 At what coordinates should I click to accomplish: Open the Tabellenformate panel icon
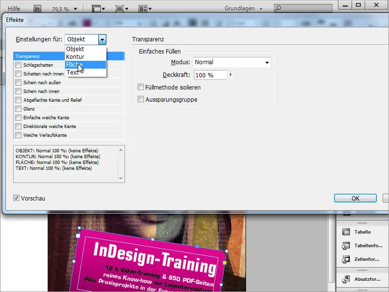tap(346, 246)
